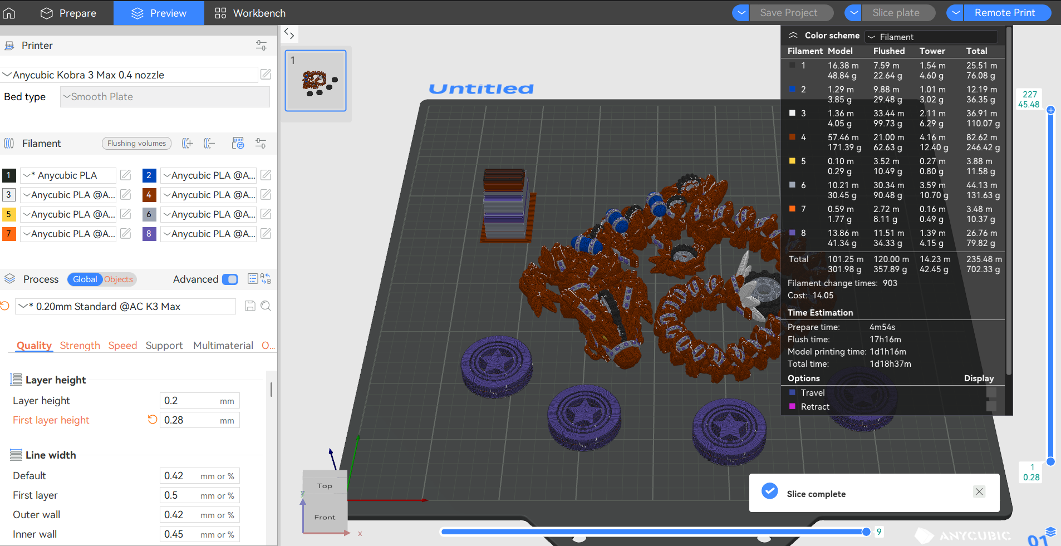The width and height of the screenshot is (1061, 546).
Task: Click filament 1 black color swatch
Action: click(x=9, y=175)
